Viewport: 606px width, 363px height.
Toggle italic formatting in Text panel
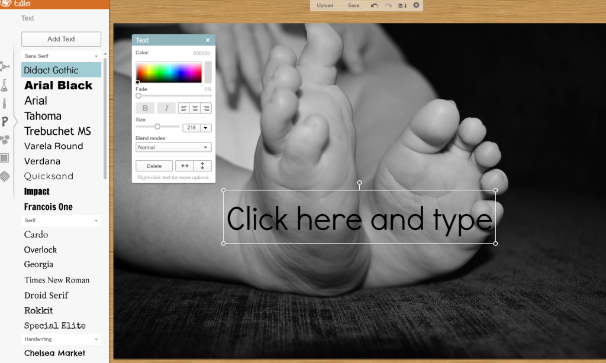click(x=166, y=108)
